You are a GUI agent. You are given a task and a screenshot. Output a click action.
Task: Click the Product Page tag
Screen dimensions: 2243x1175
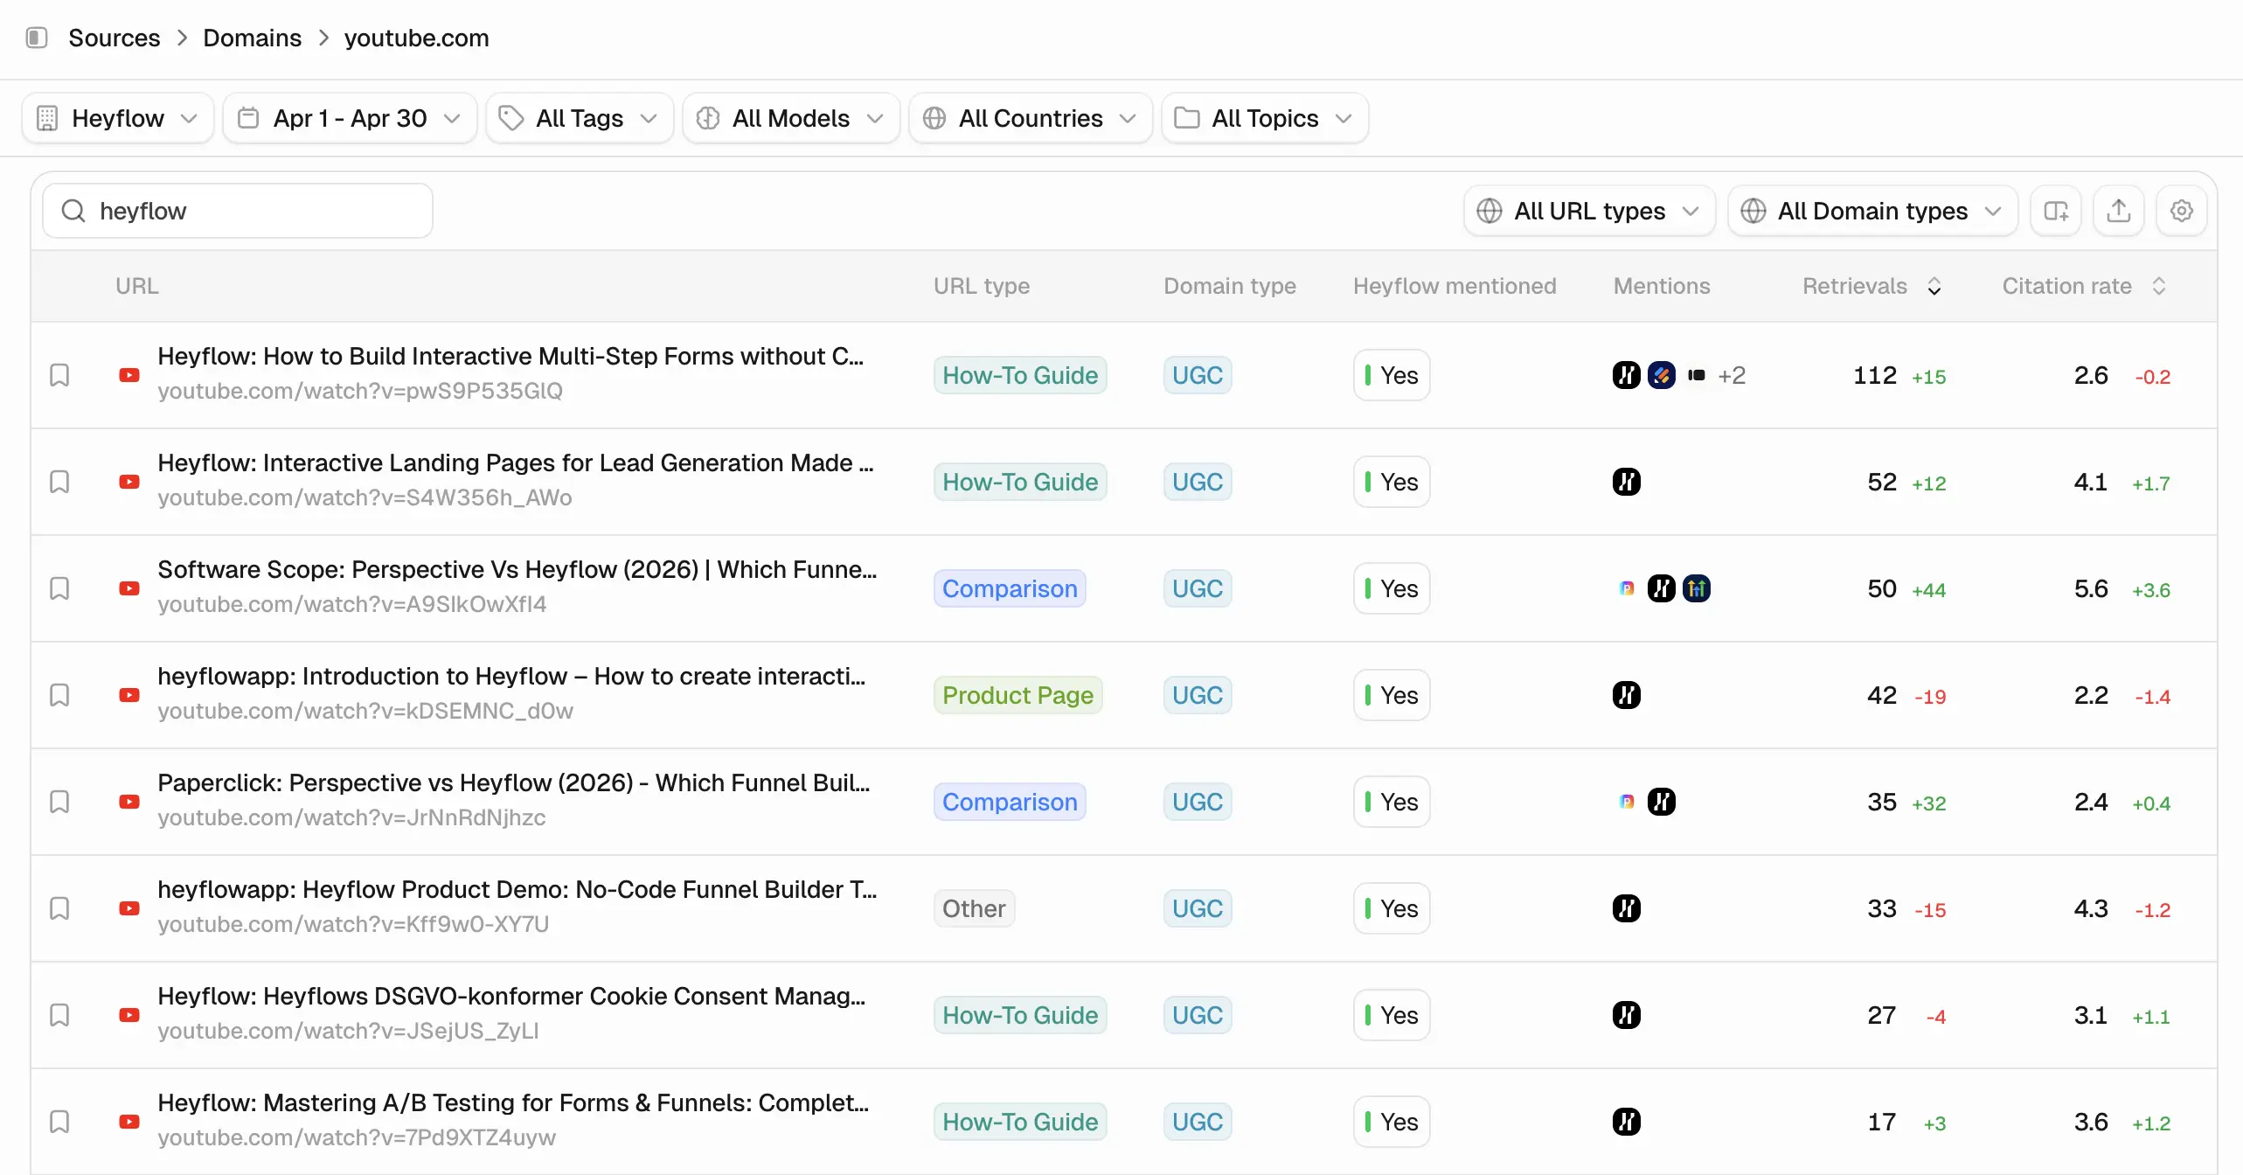1017,695
